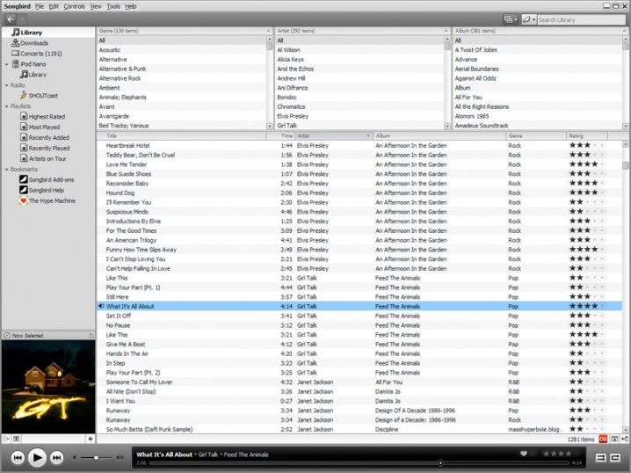Viewport: 631px width, 473px height.
Task: Click the back navigation arrow
Action: (x=11, y=18)
